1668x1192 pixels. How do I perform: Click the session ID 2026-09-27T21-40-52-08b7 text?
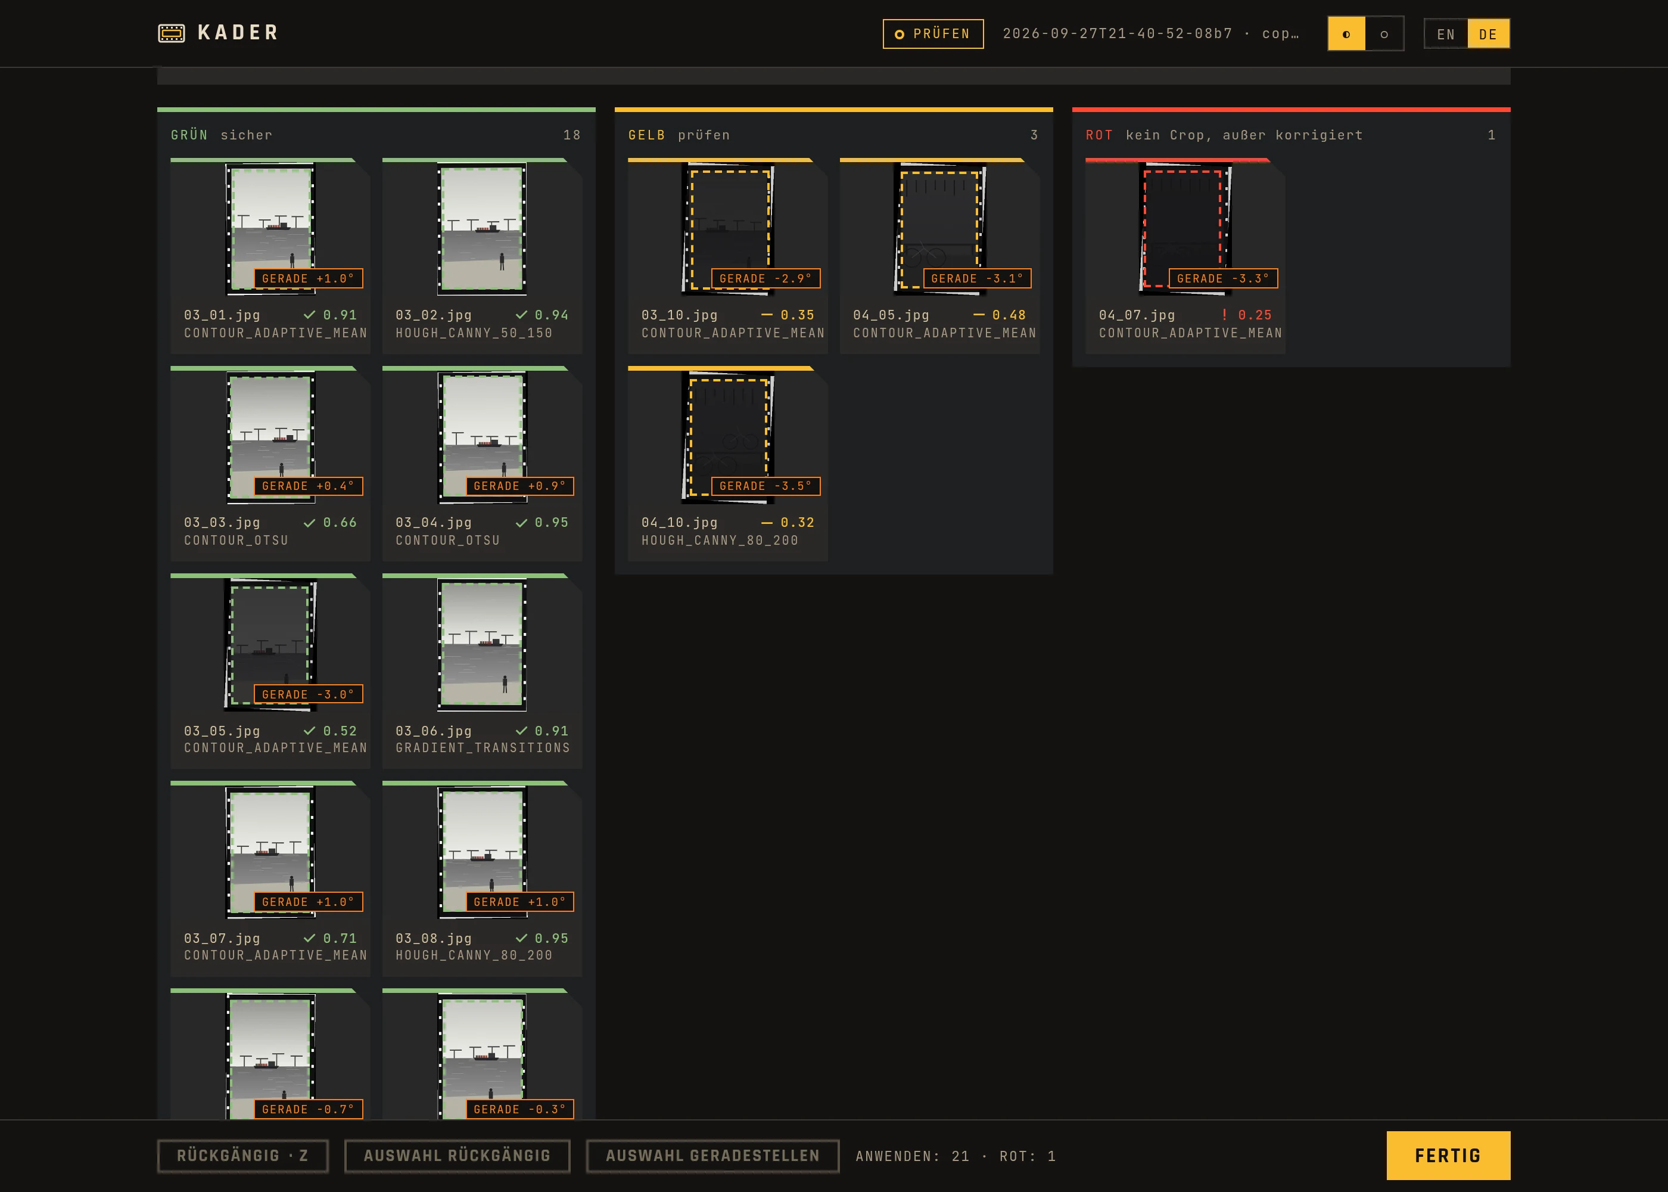1118,34
